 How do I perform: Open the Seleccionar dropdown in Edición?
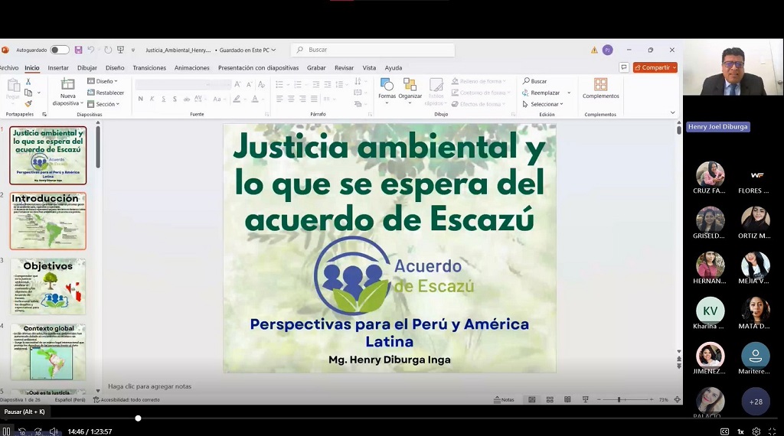[x=546, y=104]
